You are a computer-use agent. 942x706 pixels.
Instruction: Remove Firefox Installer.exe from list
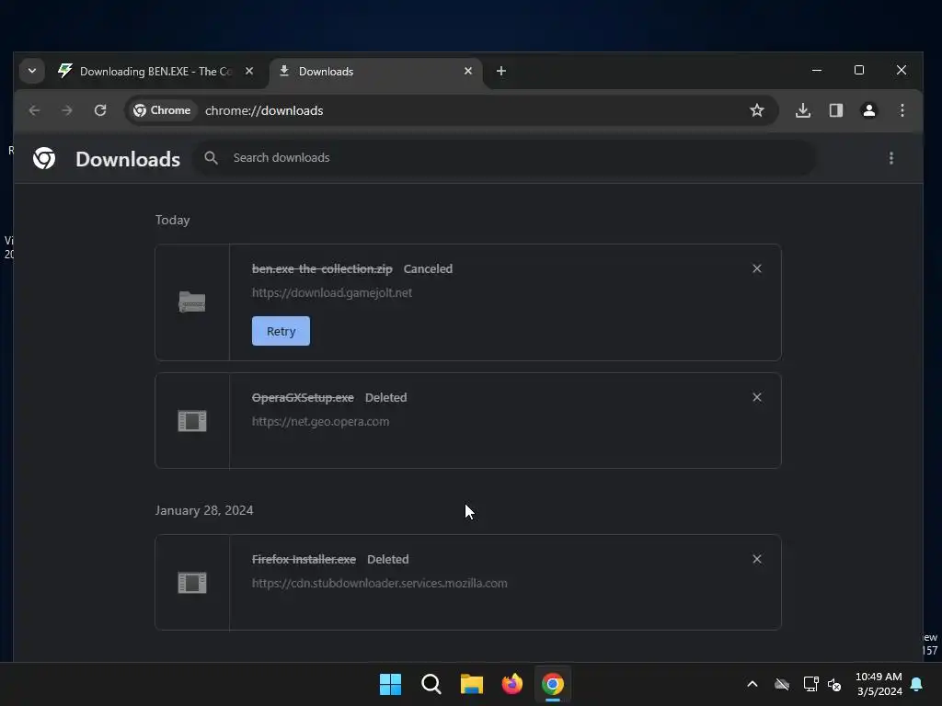pyautogui.click(x=757, y=560)
